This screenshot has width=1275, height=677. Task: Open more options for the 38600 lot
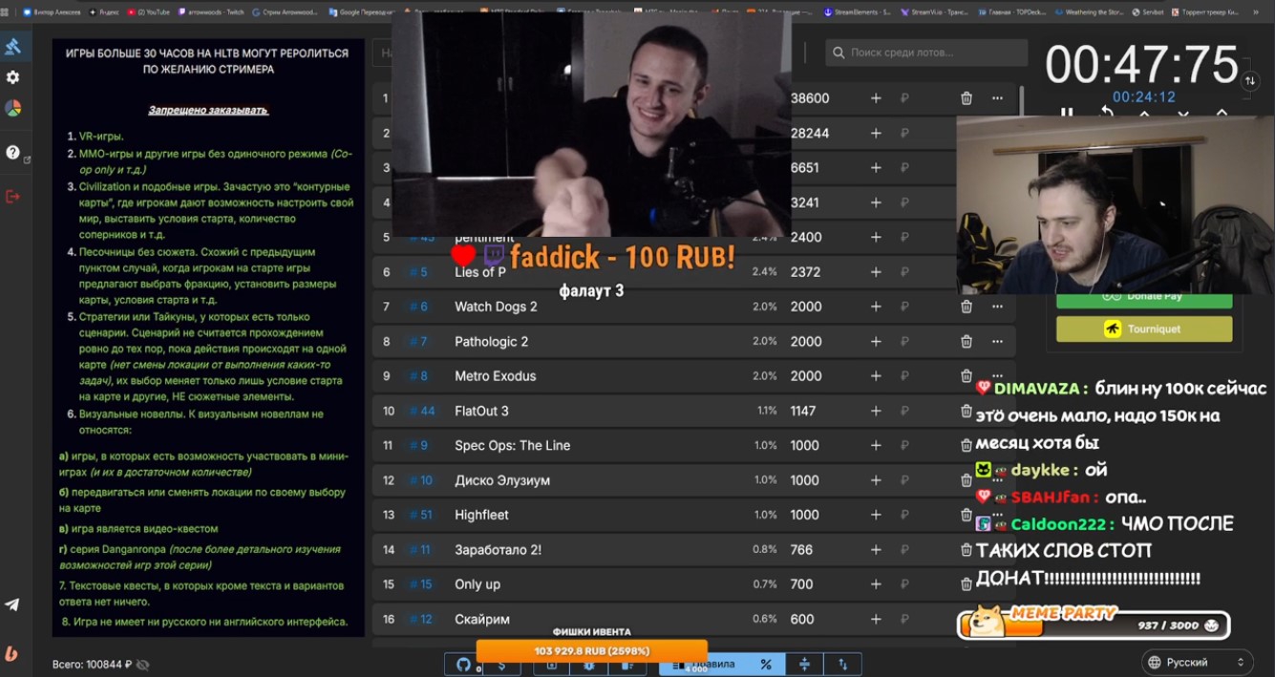997,98
